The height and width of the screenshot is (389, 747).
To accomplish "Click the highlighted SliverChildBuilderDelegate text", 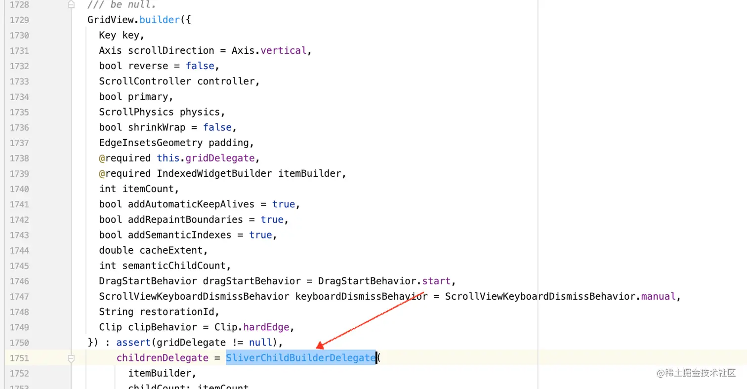I will click(x=301, y=358).
